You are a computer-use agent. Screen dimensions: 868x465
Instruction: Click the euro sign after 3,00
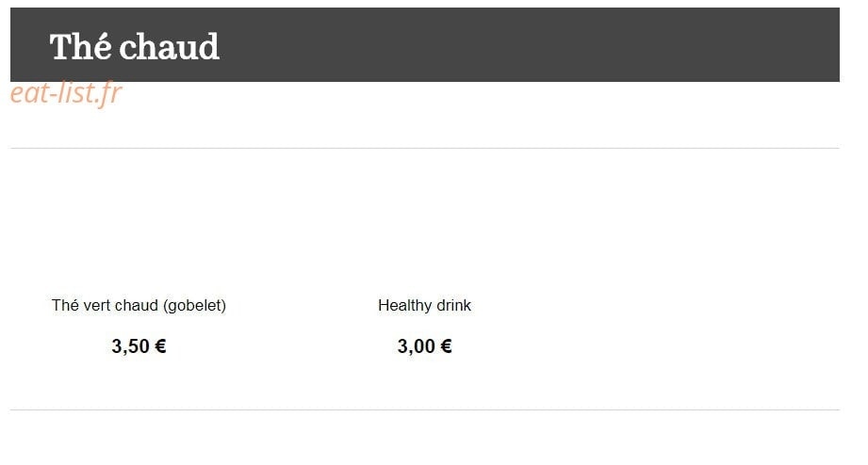[446, 346]
